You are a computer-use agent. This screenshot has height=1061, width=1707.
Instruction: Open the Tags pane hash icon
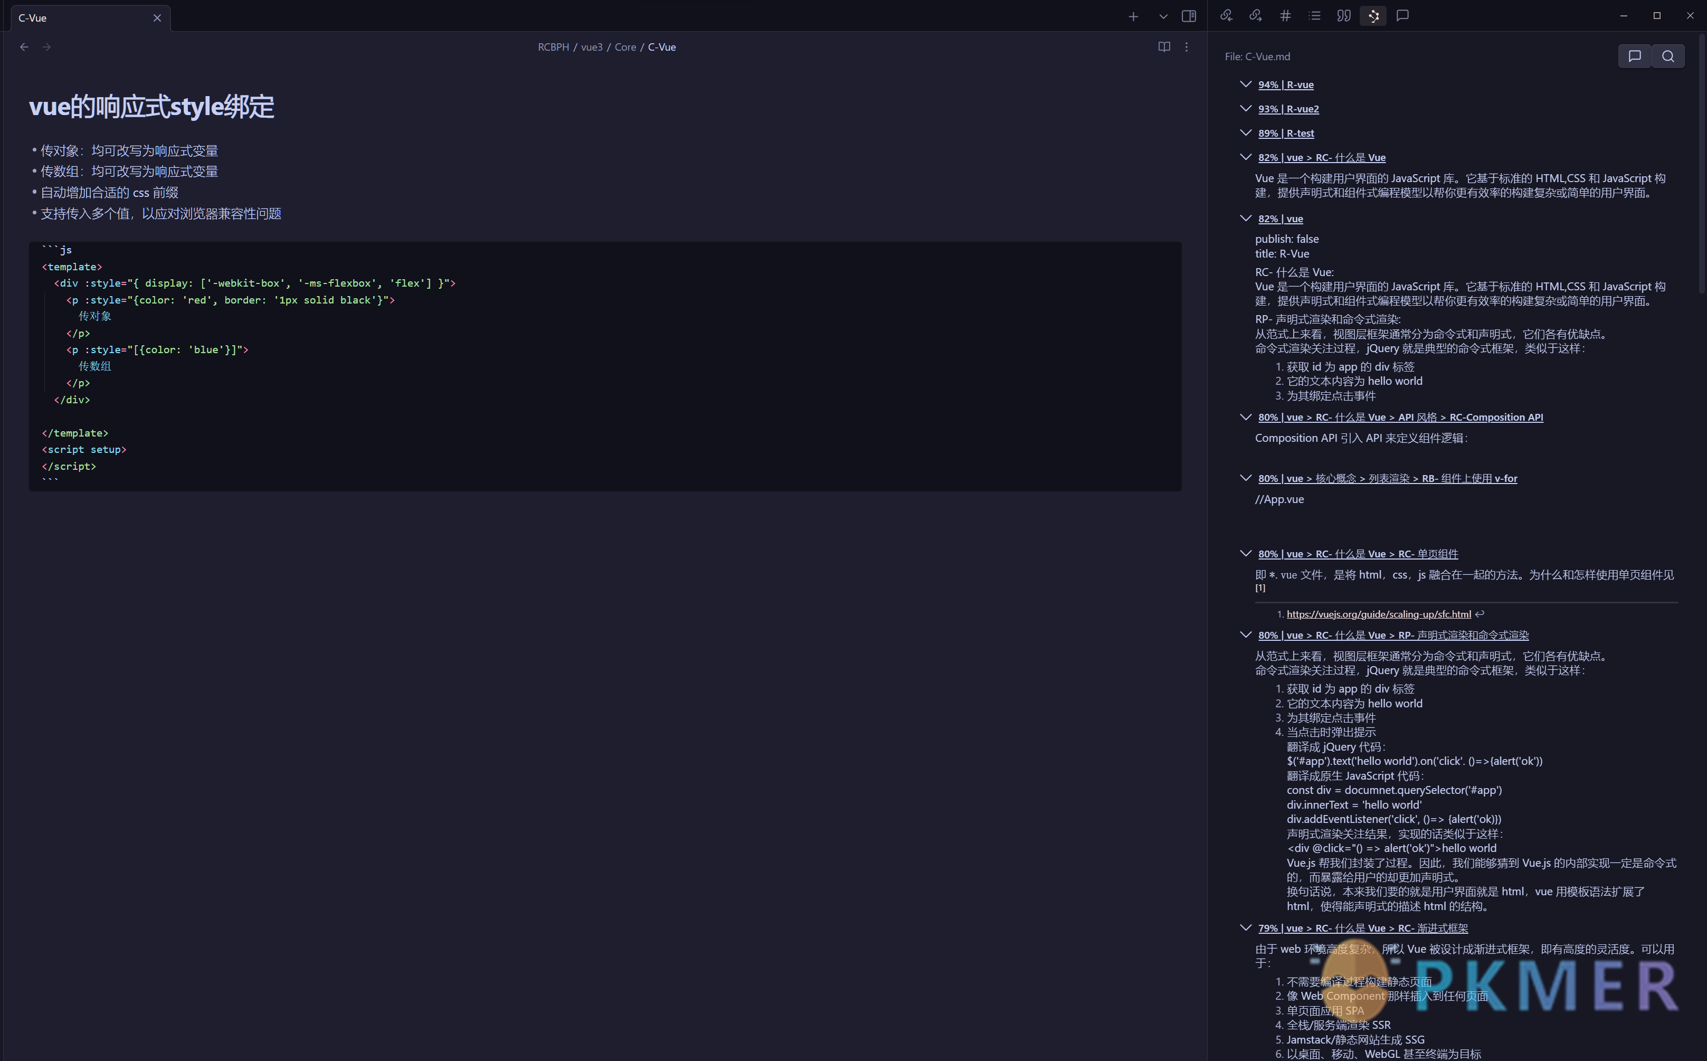[1285, 15]
